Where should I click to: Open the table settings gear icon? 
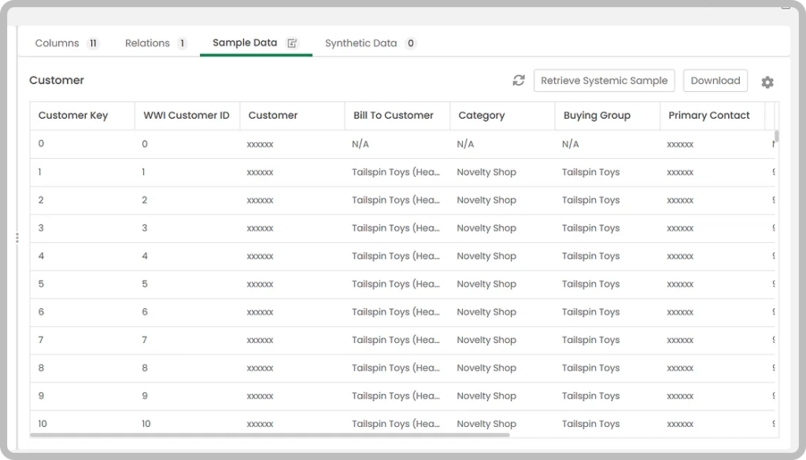(x=767, y=82)
